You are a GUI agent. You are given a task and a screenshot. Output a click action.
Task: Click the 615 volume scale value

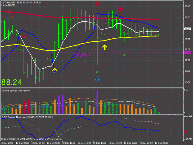coord(186,90)
